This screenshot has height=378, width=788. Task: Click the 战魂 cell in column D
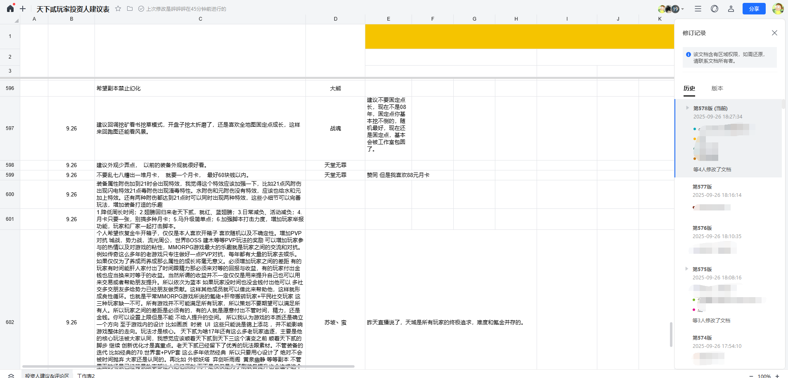(335, 128)
